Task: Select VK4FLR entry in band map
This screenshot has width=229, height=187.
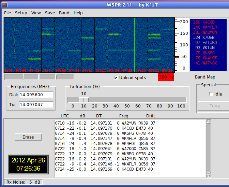Action: coord(205,27)
